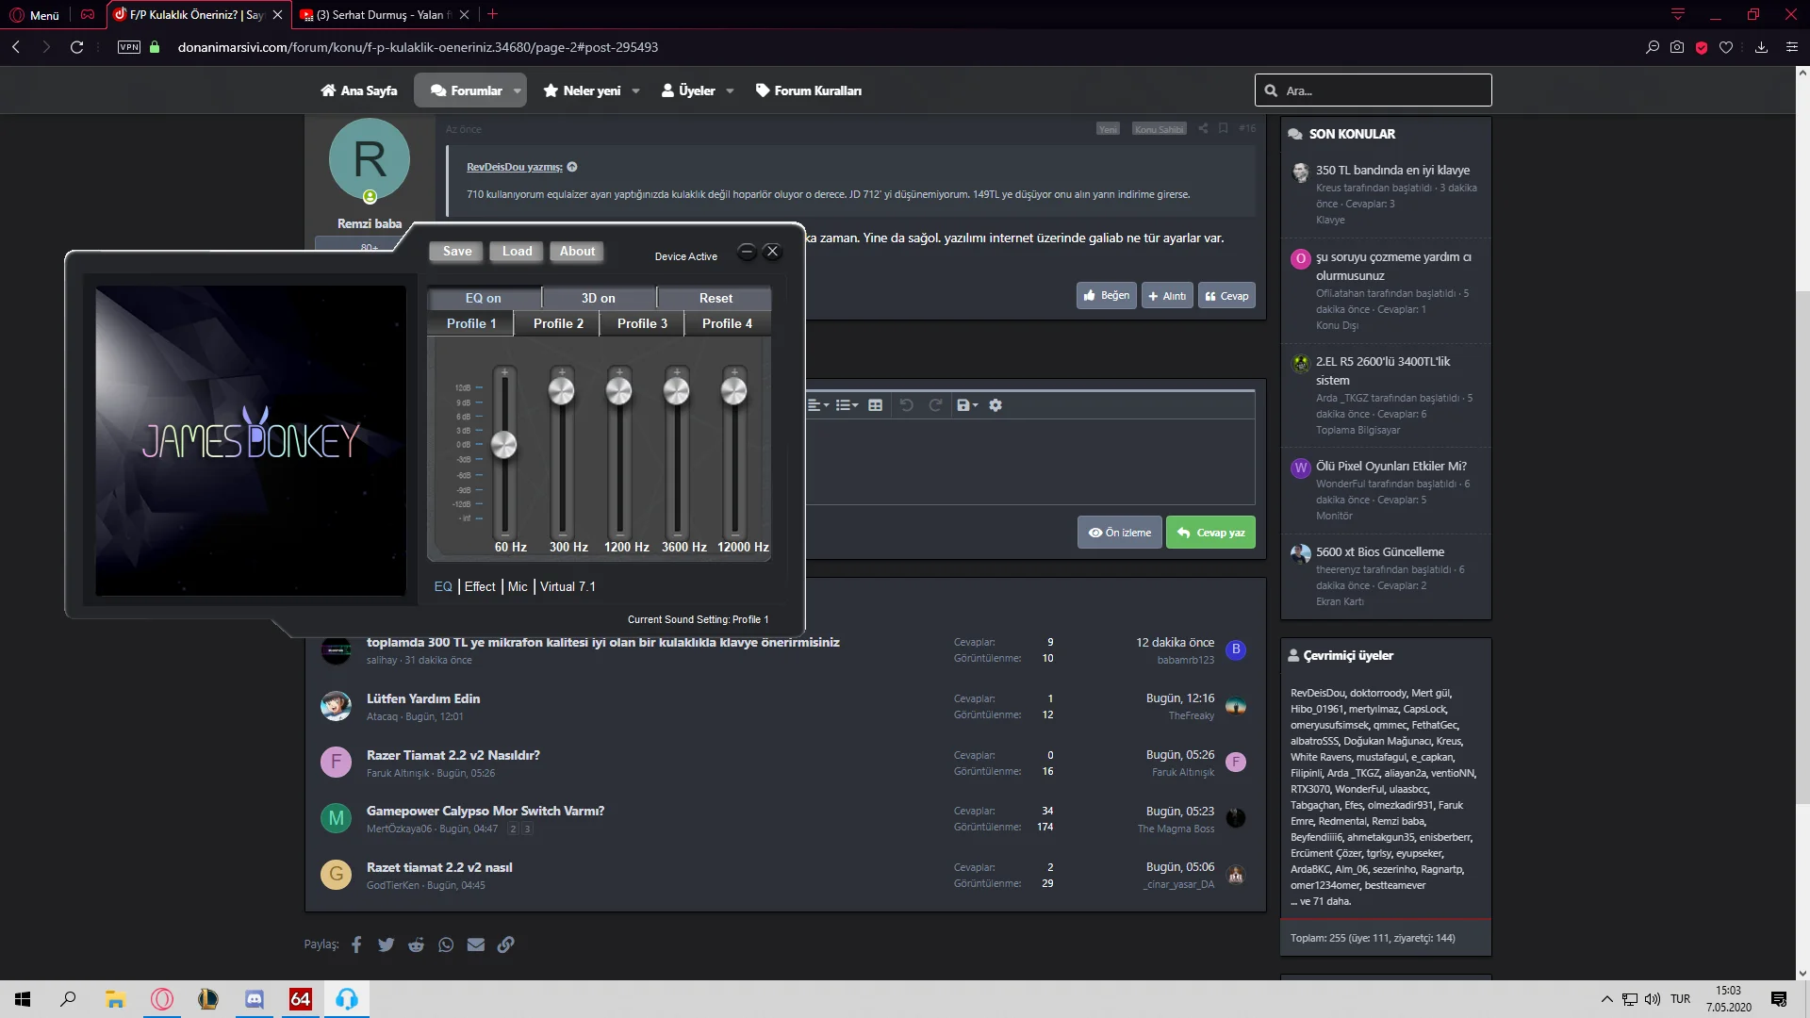1810x1018 pixels.
Task: Open Discord from the taskbar
Action: [255, 999]
